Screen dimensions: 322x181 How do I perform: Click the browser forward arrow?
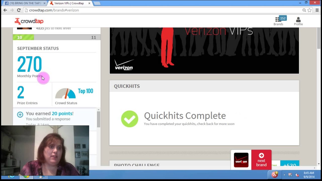(12, 10)
